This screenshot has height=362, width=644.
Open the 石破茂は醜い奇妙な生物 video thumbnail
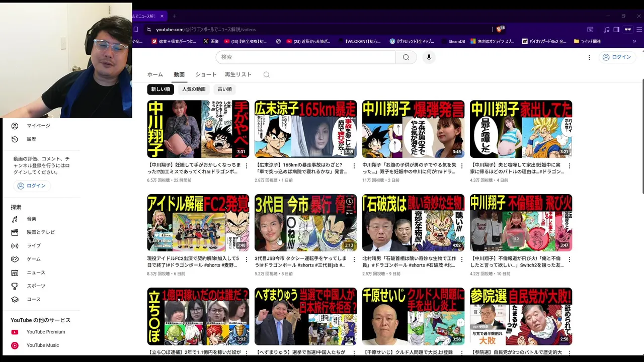(x=414, y=223)
